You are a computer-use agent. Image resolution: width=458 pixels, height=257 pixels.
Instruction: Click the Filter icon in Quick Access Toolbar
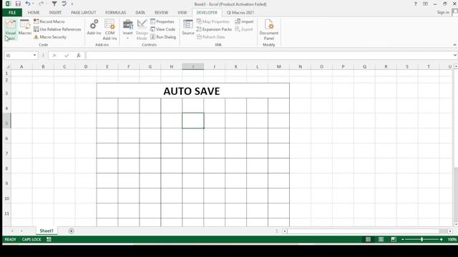click(x=54, y=4)
